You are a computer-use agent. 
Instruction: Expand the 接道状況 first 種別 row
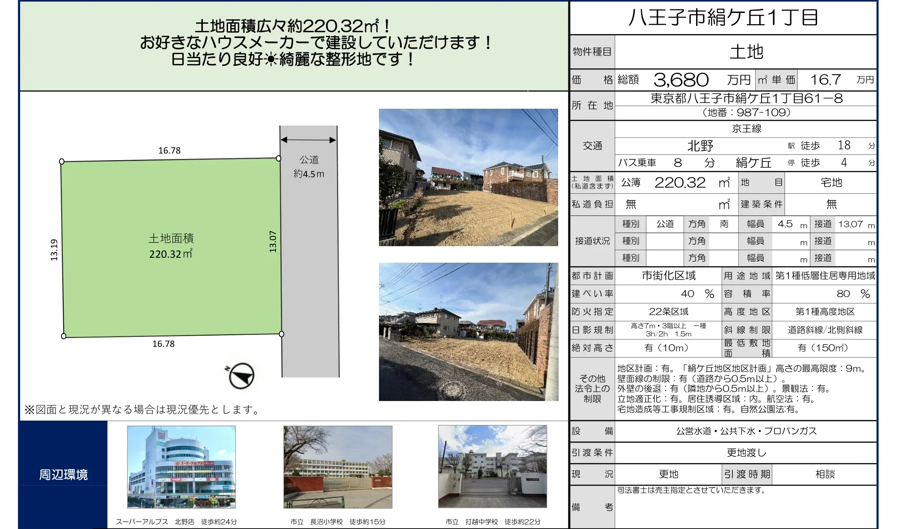(x=631, y=224)
